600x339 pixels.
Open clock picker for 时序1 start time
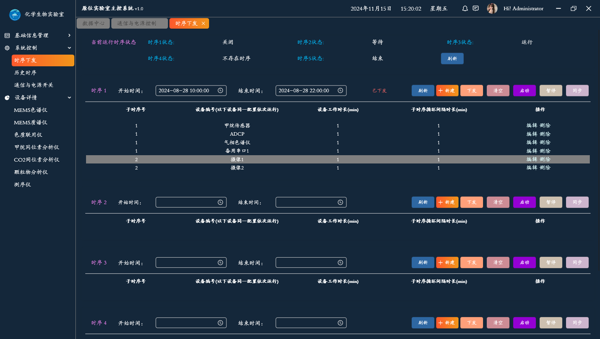[x=220, y=90]
